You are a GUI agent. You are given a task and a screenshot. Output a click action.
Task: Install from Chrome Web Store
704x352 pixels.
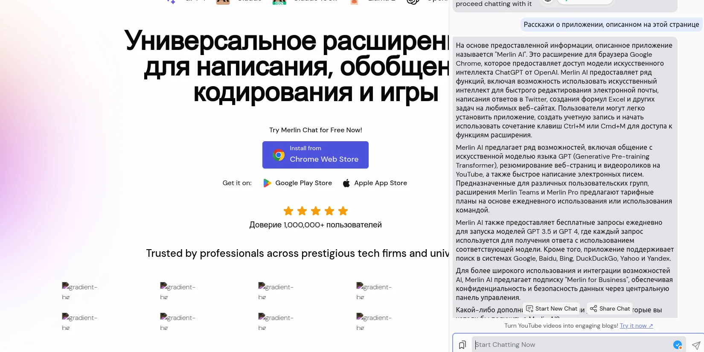[315, 155]
